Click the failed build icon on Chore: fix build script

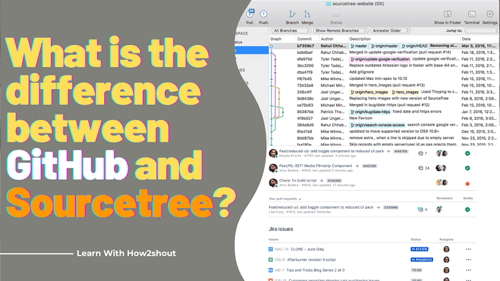(x=467, y=183)
